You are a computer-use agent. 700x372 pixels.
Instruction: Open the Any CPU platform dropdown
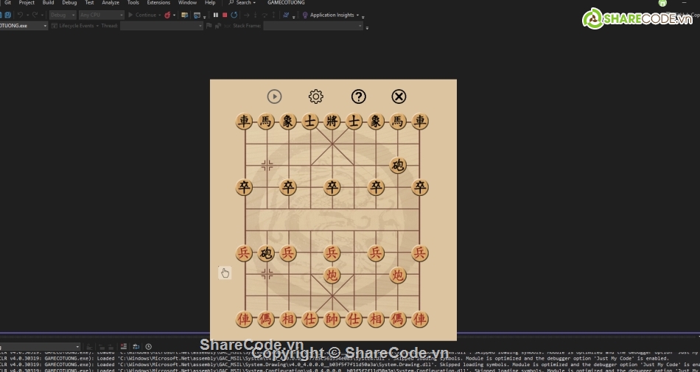click(x=101, y=15)
